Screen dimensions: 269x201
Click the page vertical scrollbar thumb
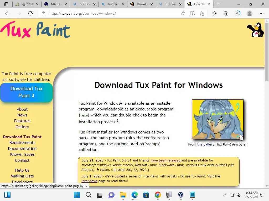click(x=267, y=53)
